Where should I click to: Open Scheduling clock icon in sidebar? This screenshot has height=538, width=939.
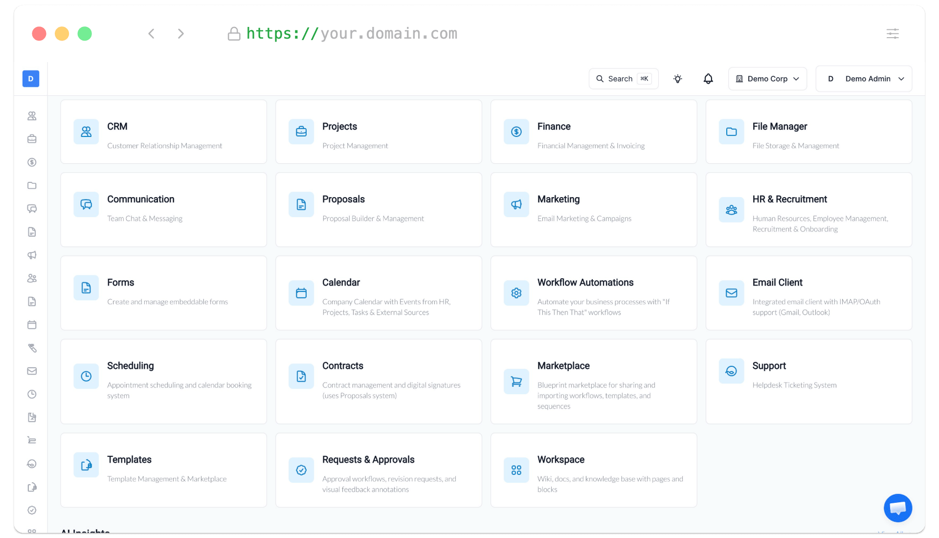pos(32,394)
